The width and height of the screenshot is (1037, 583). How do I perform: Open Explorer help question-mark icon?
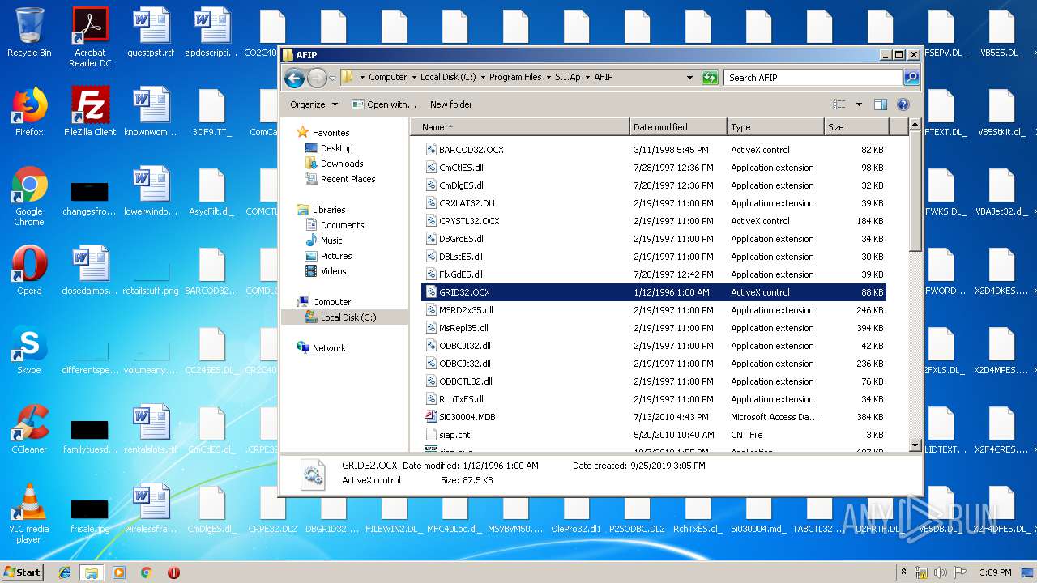(903, 104)
